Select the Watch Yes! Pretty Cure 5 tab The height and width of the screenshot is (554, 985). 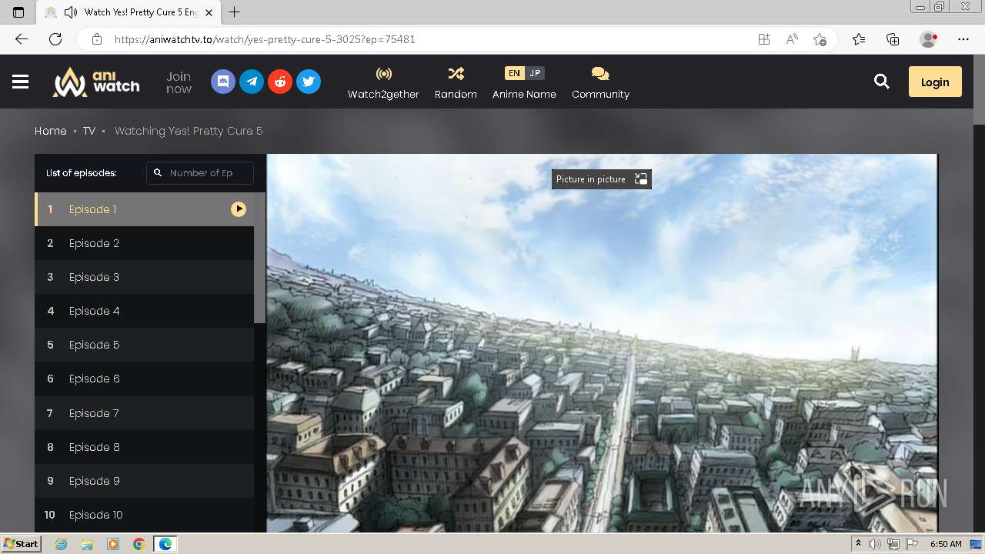(x=129, y=12)
